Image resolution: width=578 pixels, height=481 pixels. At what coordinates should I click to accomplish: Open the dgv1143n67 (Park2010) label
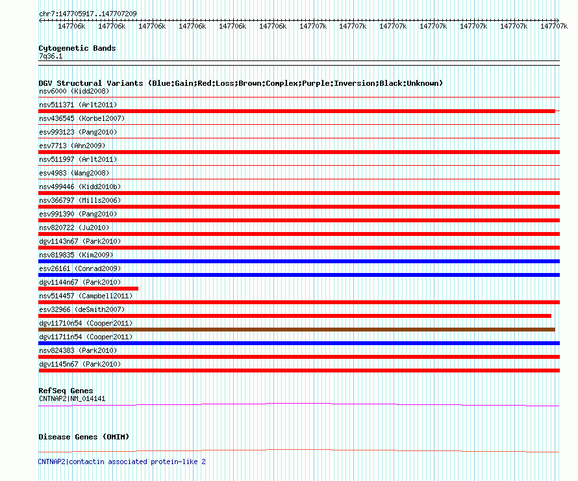pos(80,241)
